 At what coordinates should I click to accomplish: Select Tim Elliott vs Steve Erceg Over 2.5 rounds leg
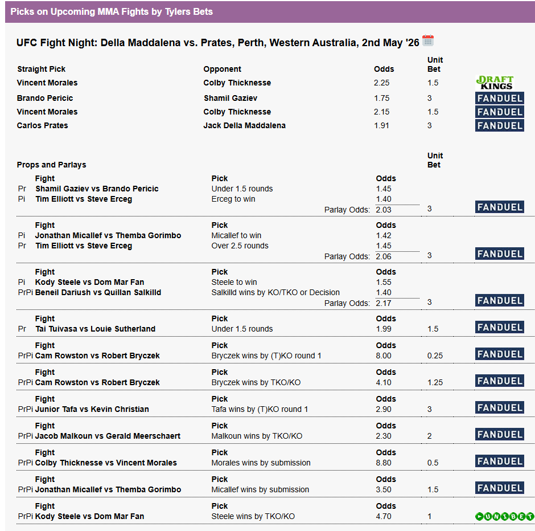[84, 246]
